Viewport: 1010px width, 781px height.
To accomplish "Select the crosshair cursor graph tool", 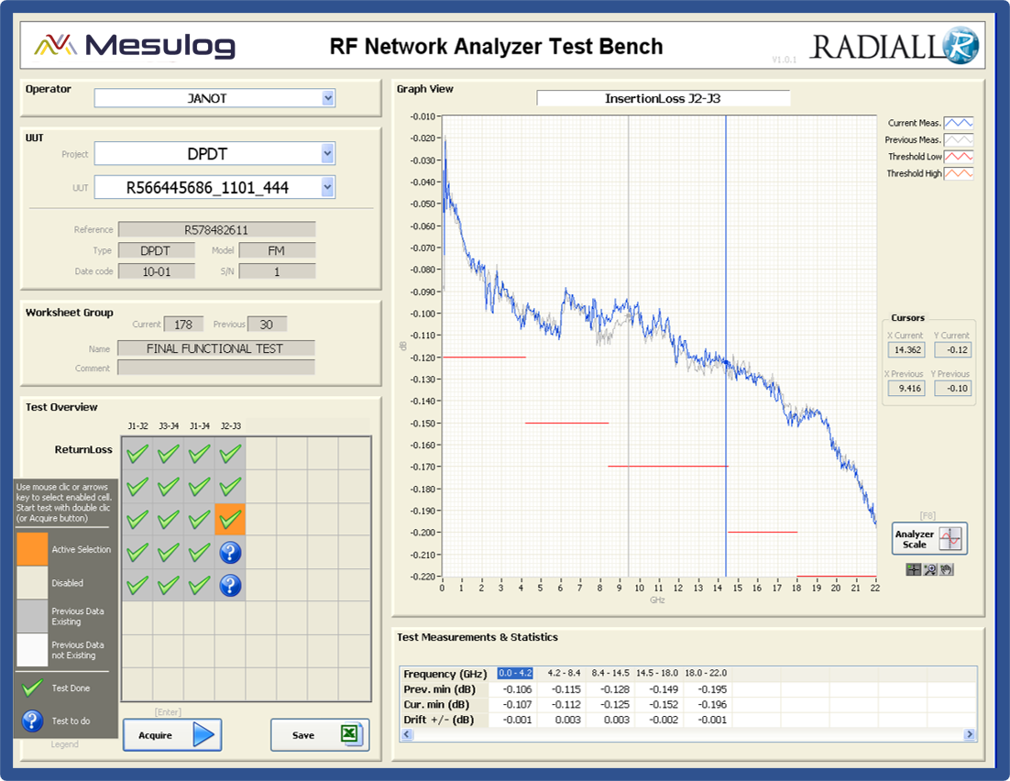I will [x=913, y=569].
